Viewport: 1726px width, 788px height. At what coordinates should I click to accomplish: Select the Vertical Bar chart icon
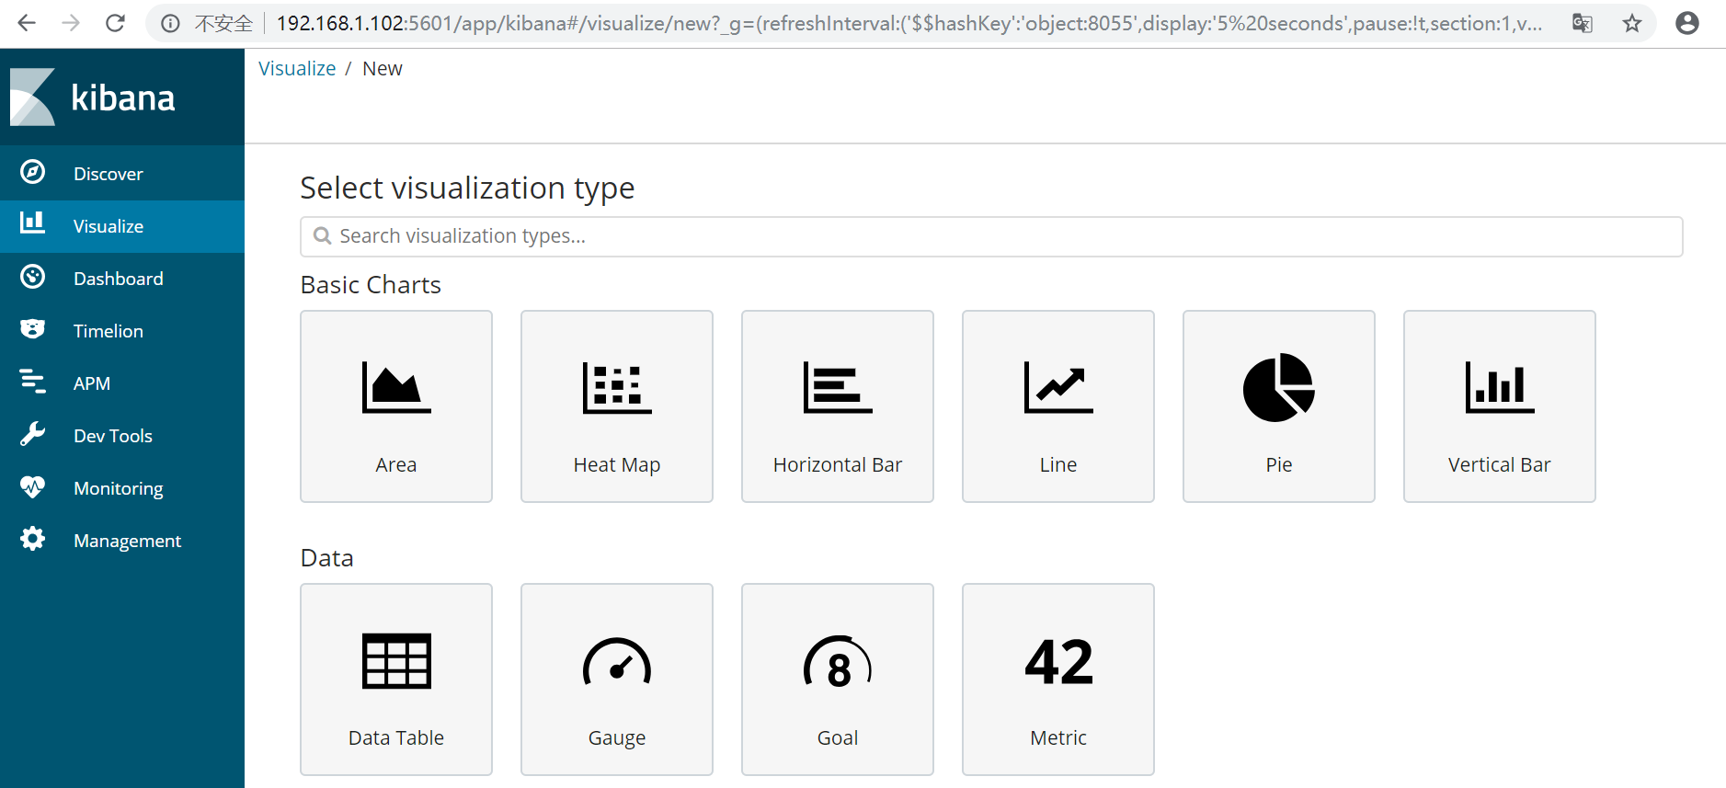[1500, 387]
